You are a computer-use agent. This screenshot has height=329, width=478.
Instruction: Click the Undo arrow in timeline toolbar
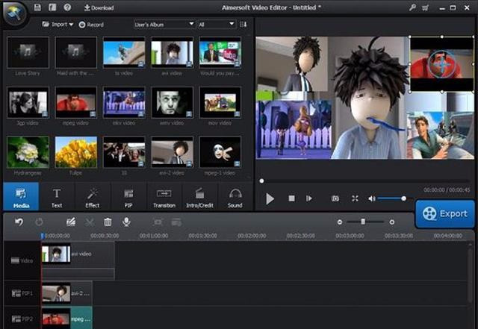19,222
